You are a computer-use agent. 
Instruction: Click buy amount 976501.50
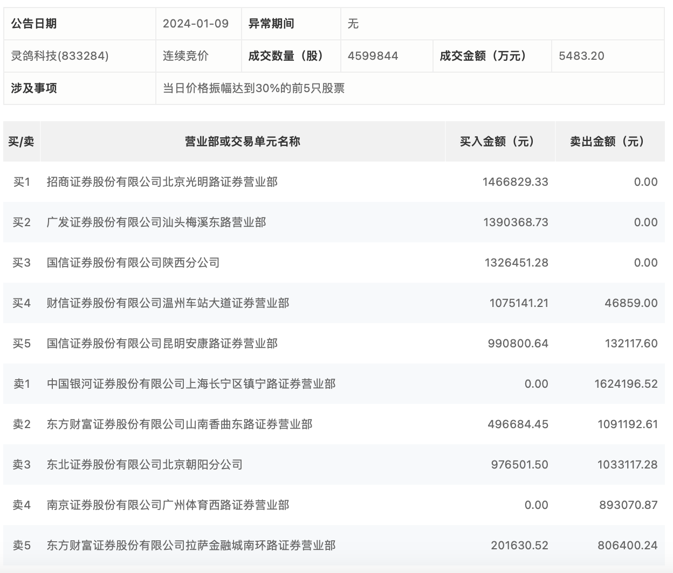(x=519, y=465)
